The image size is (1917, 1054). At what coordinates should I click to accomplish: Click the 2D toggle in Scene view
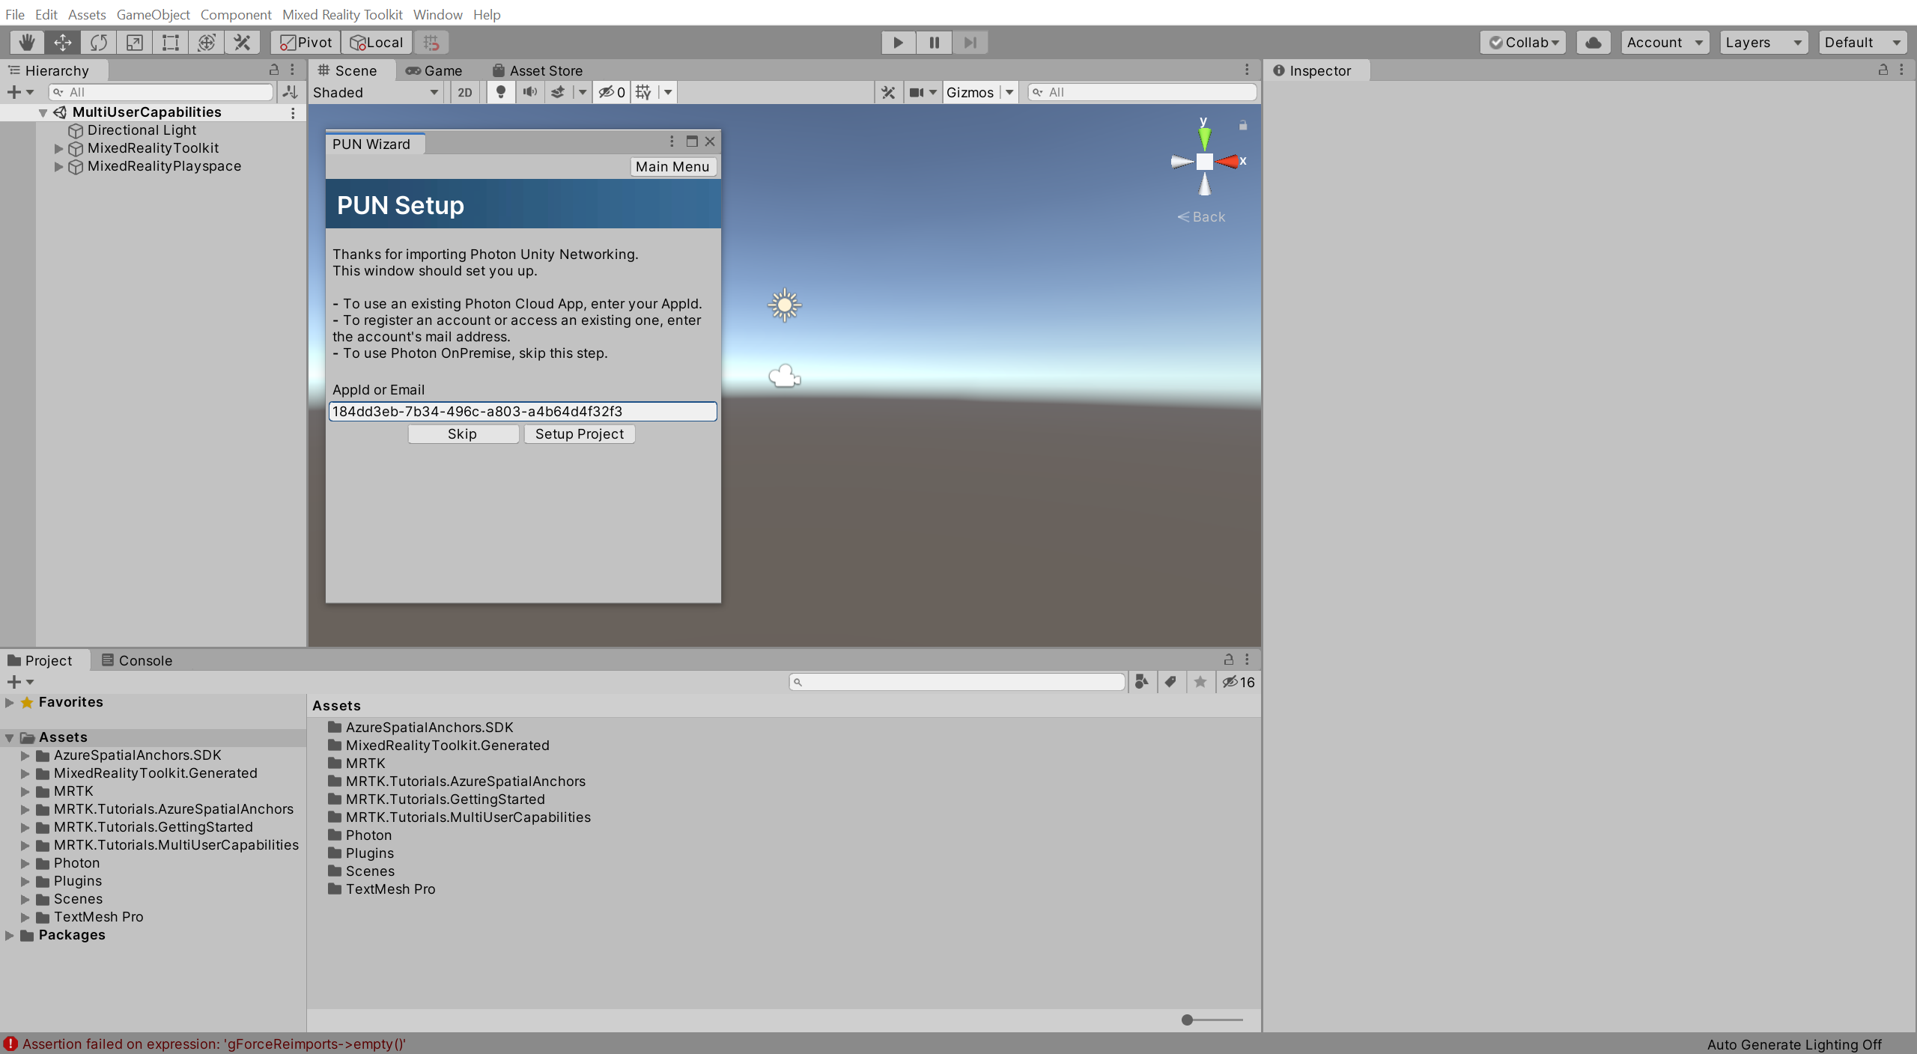pos(462,92)
